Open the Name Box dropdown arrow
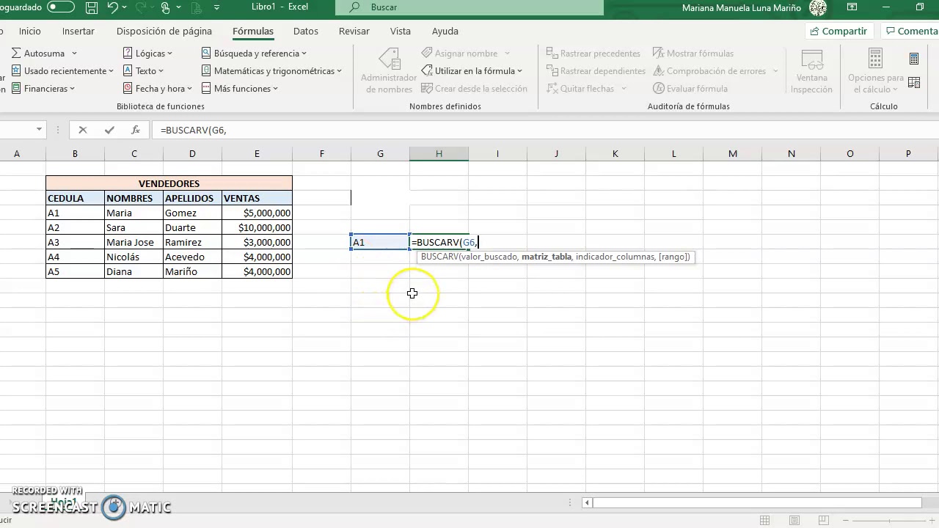 click(39, 130)
